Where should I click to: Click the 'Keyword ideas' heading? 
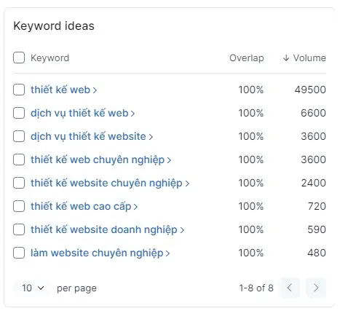[54, 25]
